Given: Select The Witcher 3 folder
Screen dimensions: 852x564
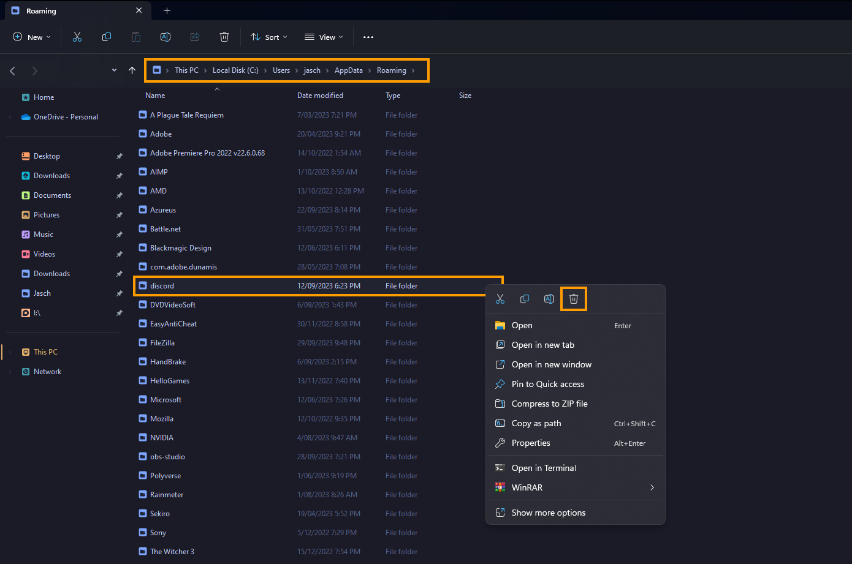Looking at the screenshot, I should pos(172,552).
